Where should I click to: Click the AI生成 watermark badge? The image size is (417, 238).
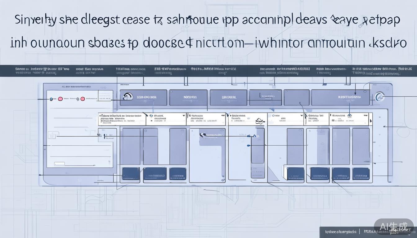pyautogui.click(x=393, y=227)
